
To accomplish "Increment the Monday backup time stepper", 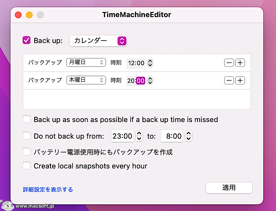I will tap(150, 61).
